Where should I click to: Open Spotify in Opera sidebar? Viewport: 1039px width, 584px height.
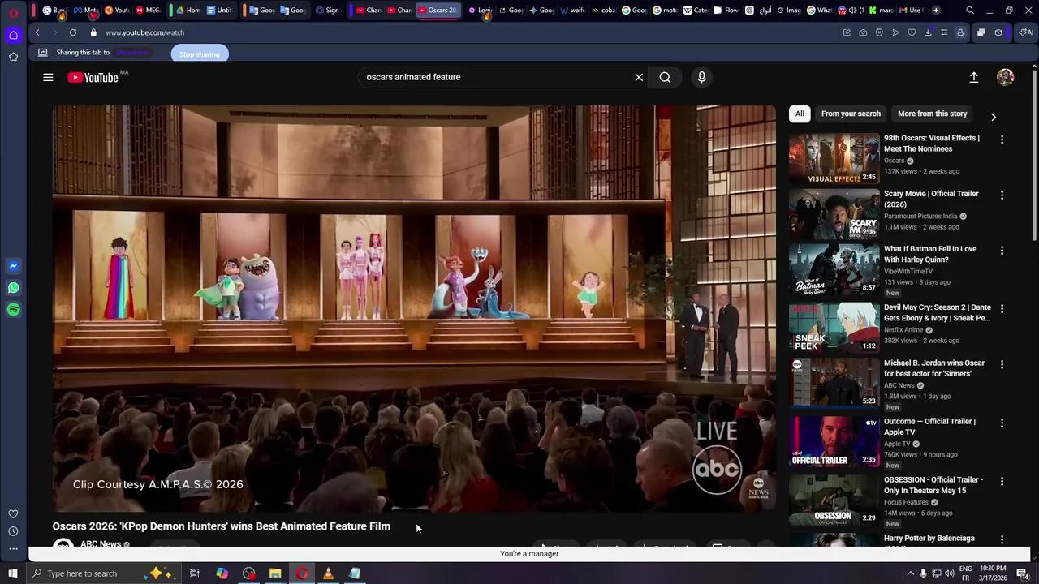point(14,310)
